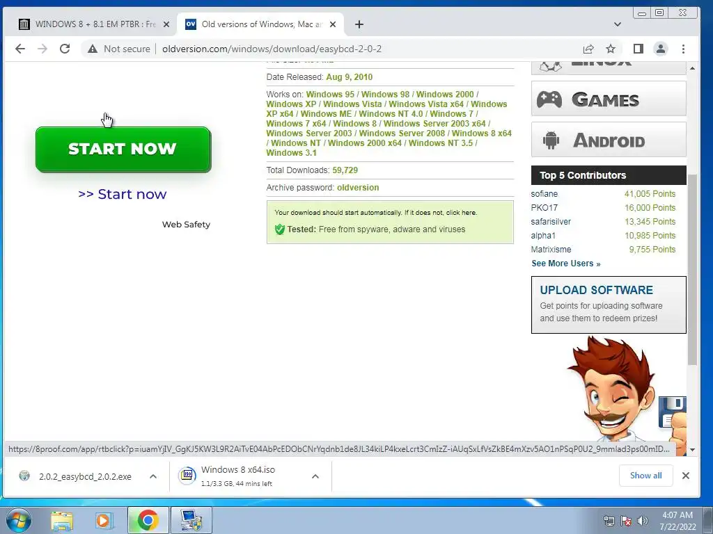Close the Old versions of Windows tab
The width and height of the screenshot is (713, 534).
333,24
